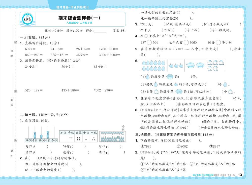Click the 学科融合 tag in question 2
252x185 pixels.
[148, 152]
